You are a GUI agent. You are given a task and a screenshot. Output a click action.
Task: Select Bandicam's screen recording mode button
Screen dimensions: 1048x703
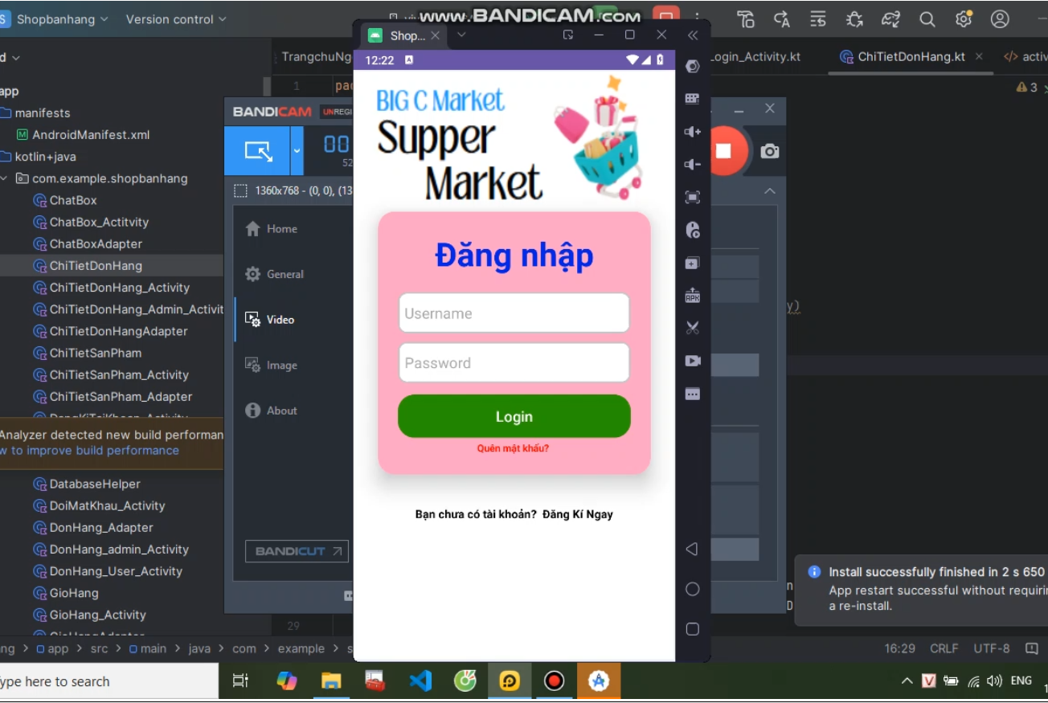point(258,151)
